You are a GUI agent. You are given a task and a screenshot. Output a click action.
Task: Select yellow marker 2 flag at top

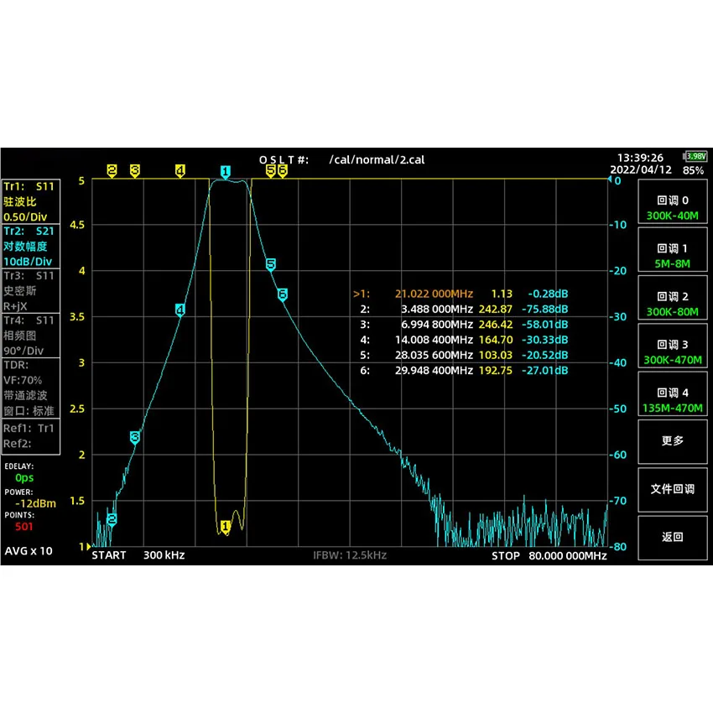[112, 171]
